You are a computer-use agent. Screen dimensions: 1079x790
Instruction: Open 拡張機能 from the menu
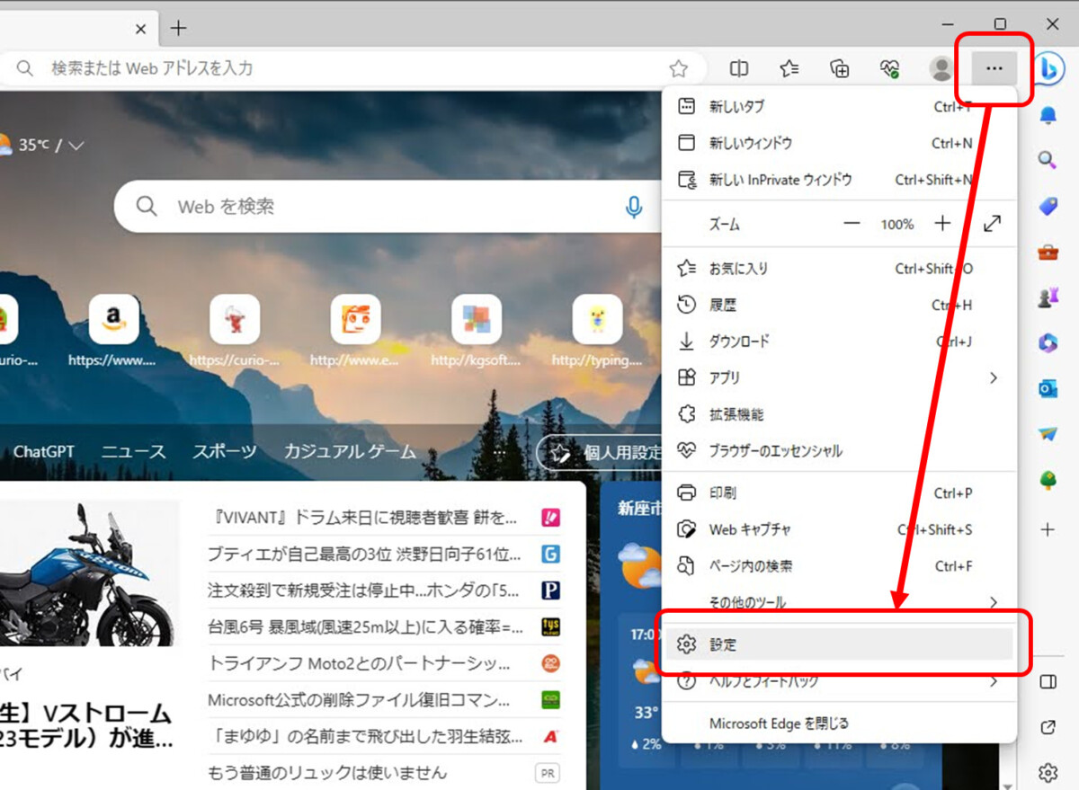point(839,414)
